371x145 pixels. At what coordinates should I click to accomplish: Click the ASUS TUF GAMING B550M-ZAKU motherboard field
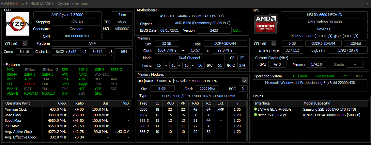pyautogui.click(x=192, y=16)
